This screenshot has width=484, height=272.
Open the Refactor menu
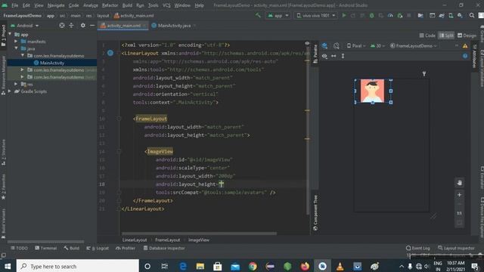[110, 5]
